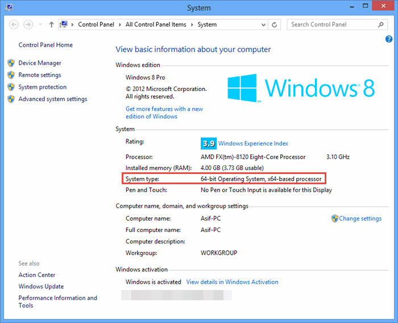Open Windows Experience Index

[253, 143]
